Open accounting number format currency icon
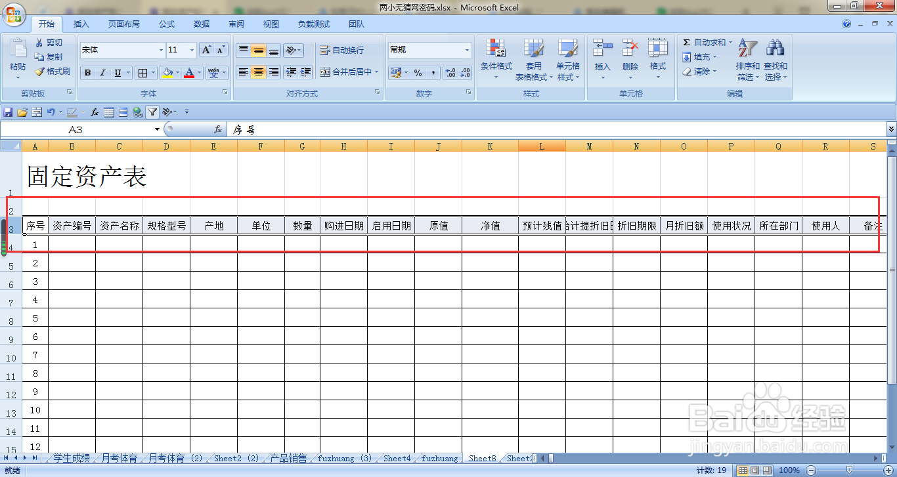The width and height of the screenshot is (897, 477). coord(396,73)
